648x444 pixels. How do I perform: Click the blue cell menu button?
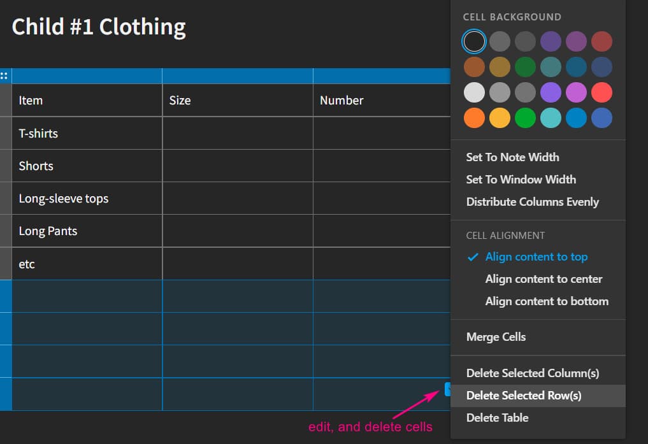point(447,389)
